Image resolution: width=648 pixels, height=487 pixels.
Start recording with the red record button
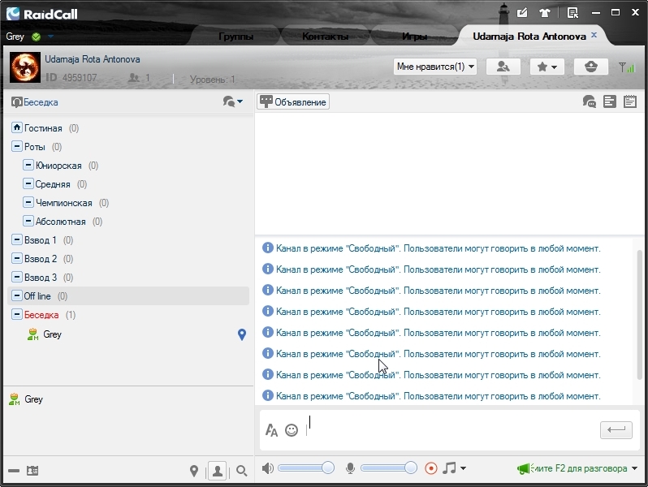tap(430, 468)
